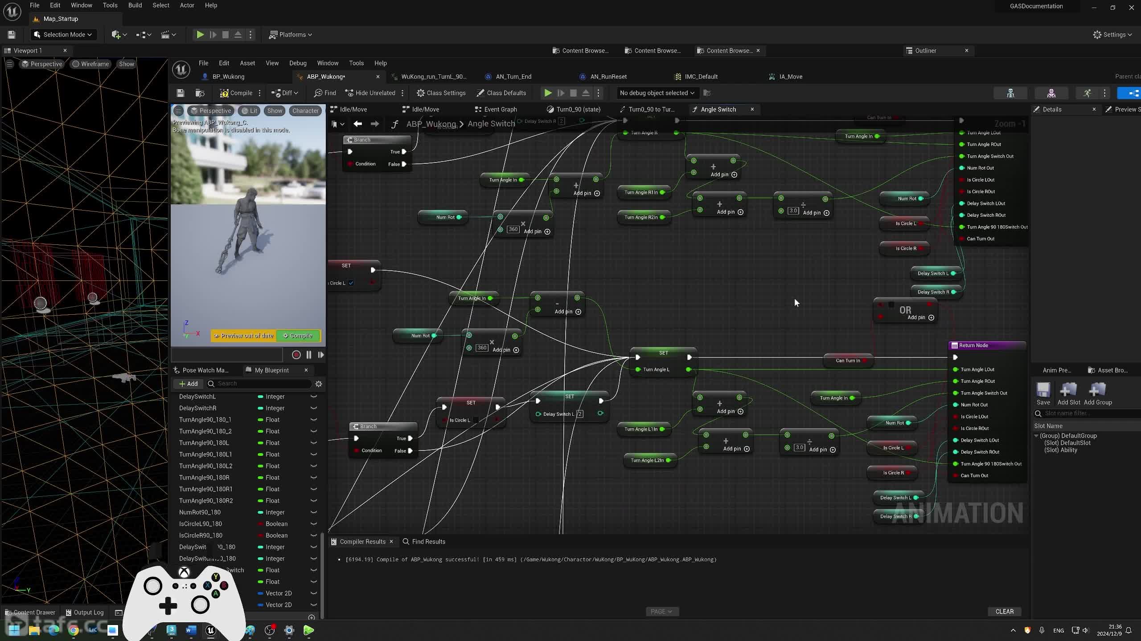
Task: Open Diff dropdown
Action: pos(285,93)
